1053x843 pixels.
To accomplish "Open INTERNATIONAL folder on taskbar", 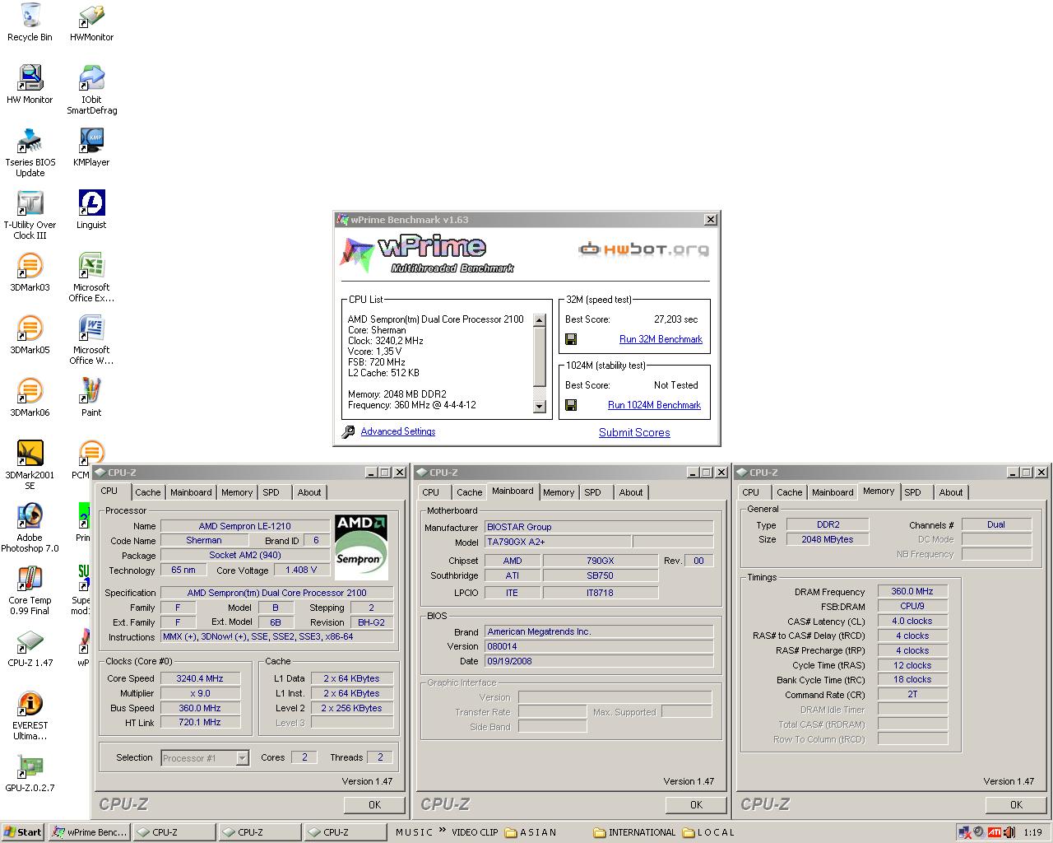I will point(633,832).
